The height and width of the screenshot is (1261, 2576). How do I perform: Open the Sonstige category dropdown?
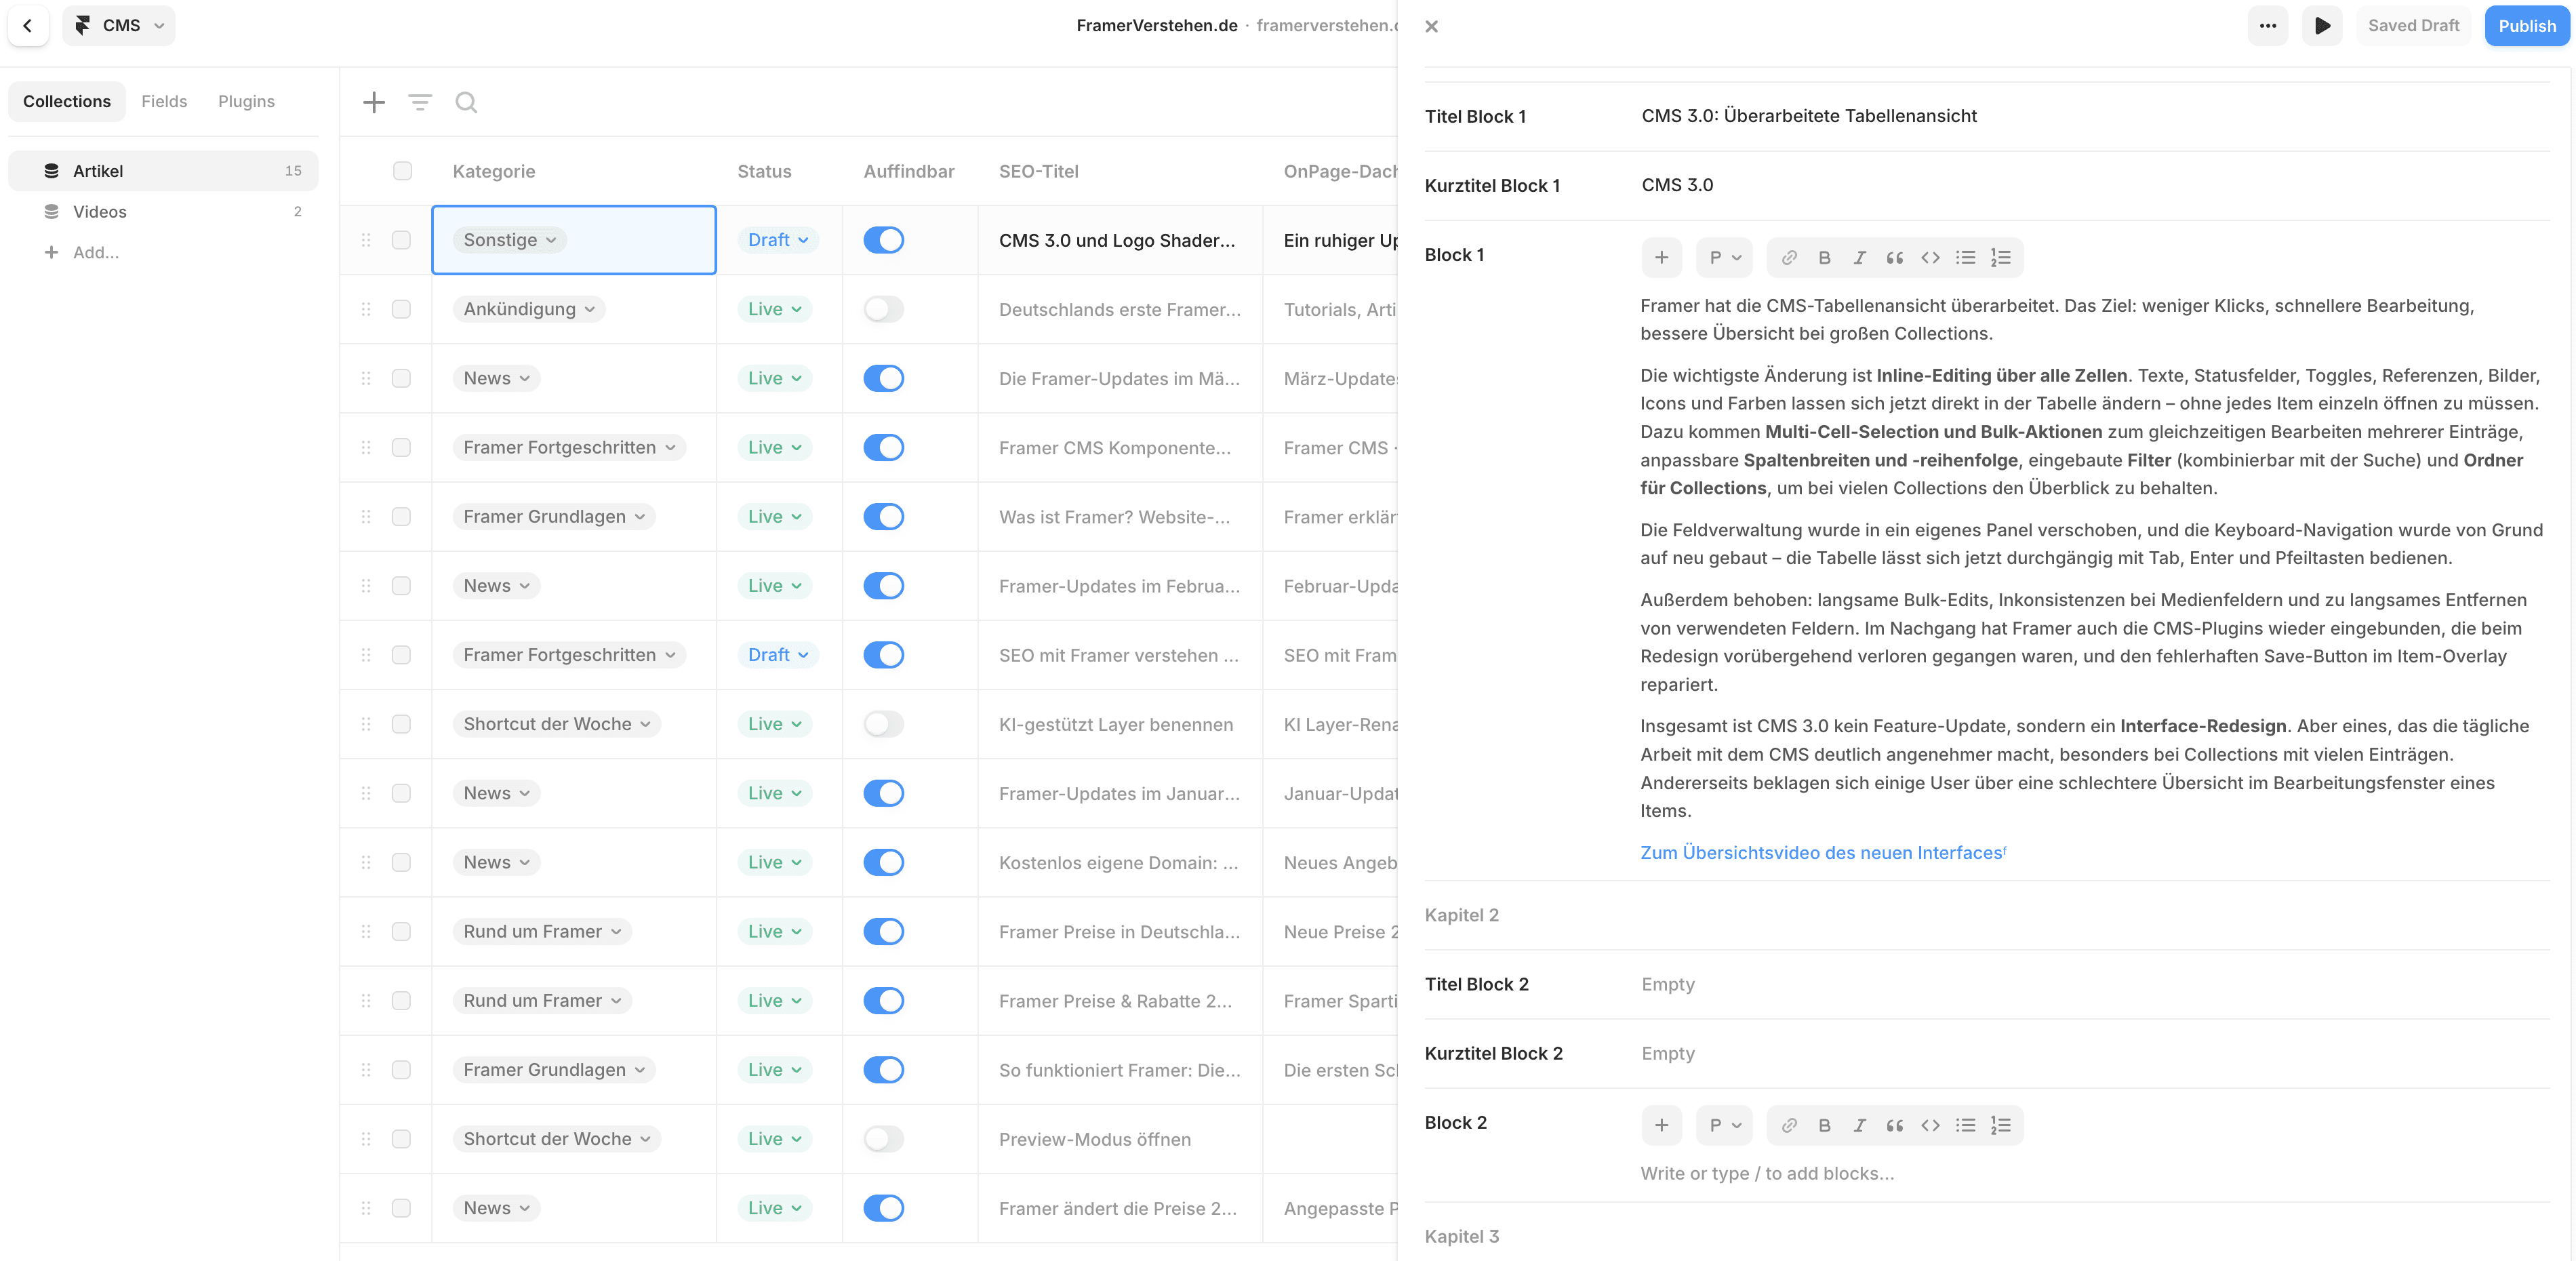point(510,240)
